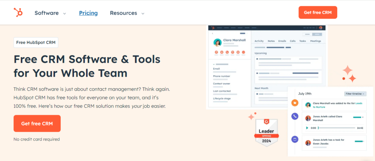Screen dimensions: 375x161
Task: Click the header Get free CRM button
Action: pyautogui.click(x=318, y=12)
